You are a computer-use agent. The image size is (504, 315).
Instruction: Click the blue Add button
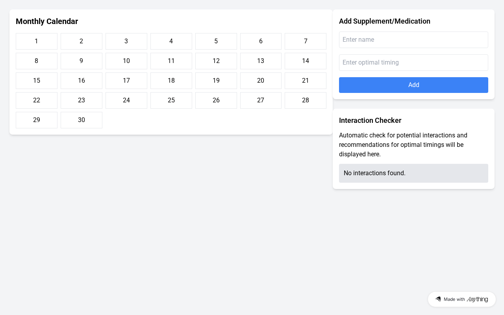point(413,85)
